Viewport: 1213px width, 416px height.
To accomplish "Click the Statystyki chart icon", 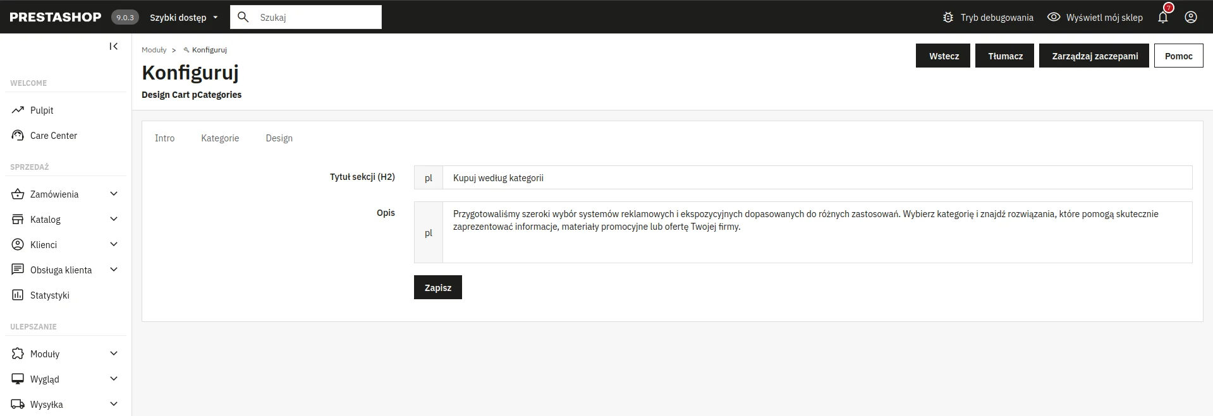I will [18, 295].
